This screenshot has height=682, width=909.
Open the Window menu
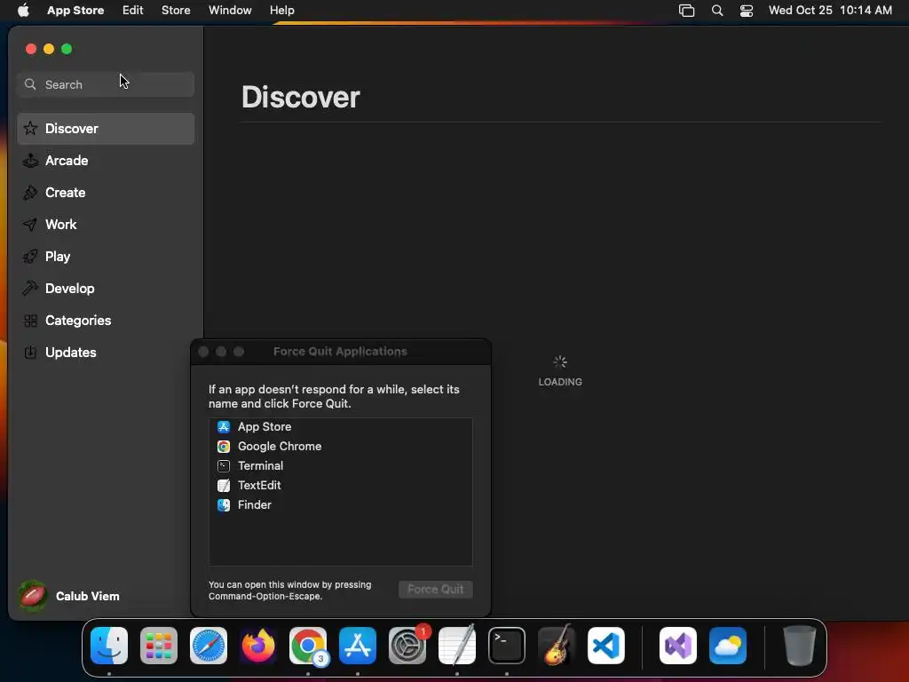[x=230, y=10]
